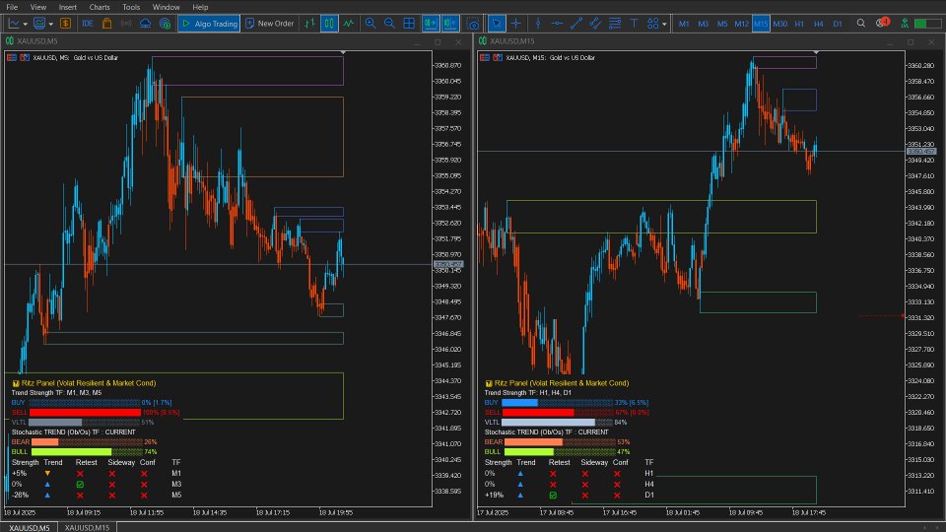Open the View menu
The width and height of the screenshot is (946, 532).
tap(38, 7)
